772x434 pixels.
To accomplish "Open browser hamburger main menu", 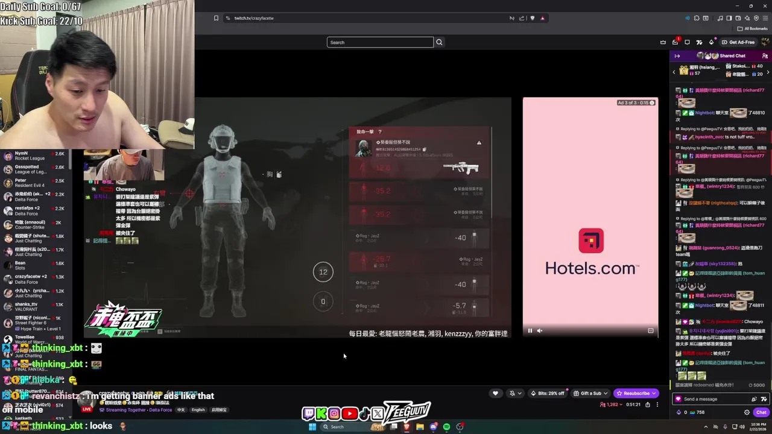I will 764,18.
